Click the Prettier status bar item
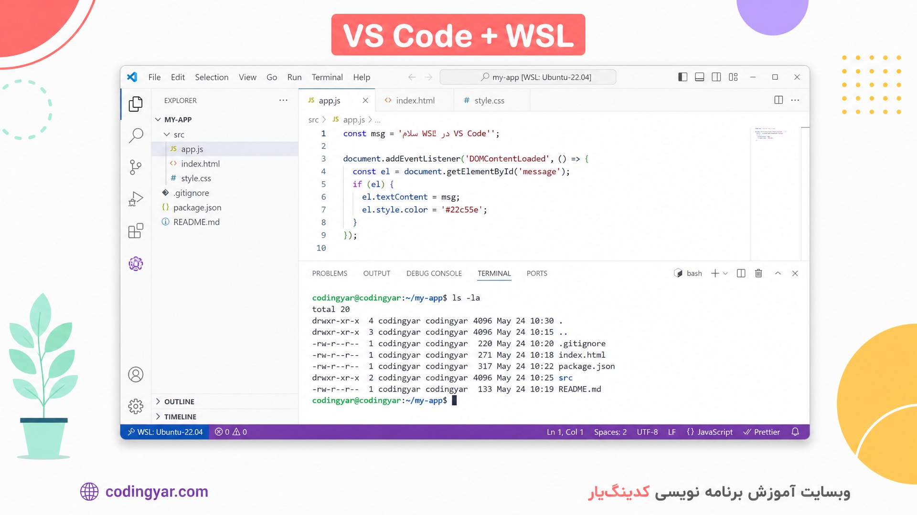The image size is (917, 515). (762, 432)
